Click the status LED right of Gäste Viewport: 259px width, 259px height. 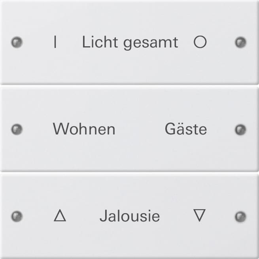tap(240, 129)
